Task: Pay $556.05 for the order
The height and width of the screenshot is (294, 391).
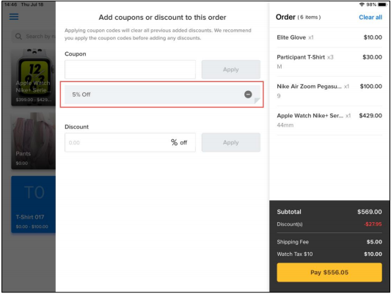Action: click(x=329, y=272)
